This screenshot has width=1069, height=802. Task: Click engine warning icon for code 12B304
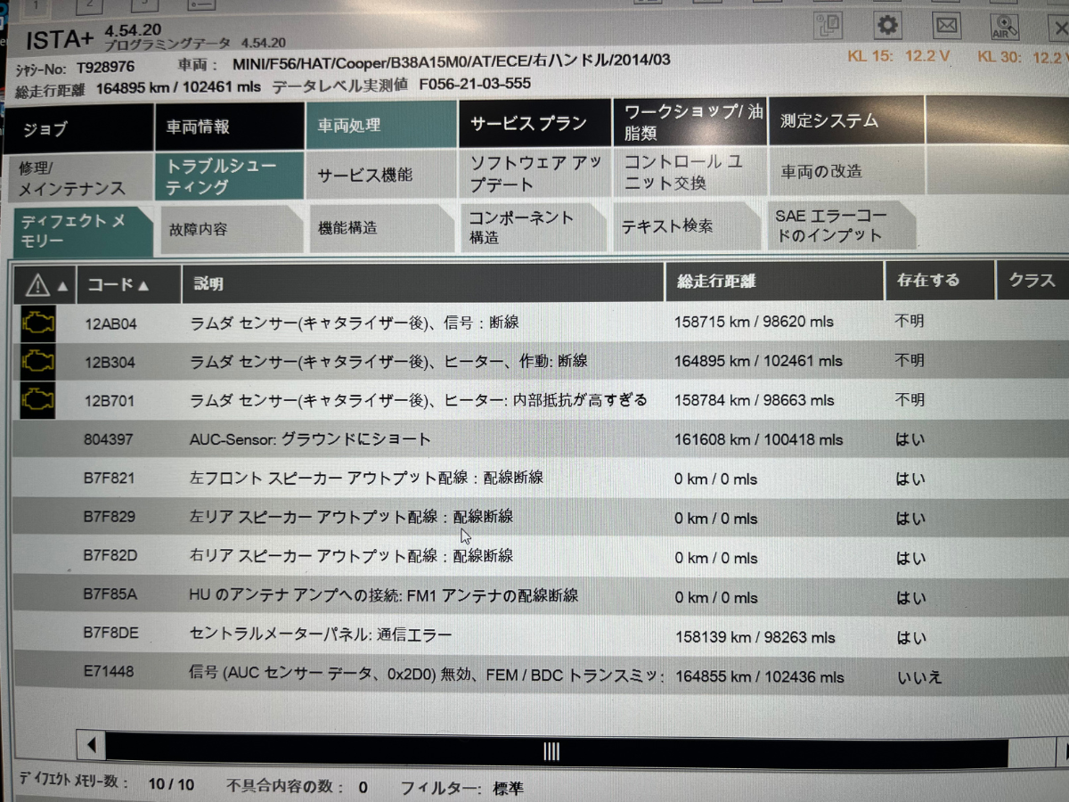click(37, 361)
